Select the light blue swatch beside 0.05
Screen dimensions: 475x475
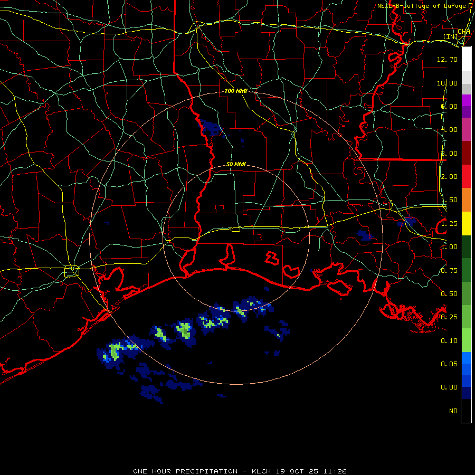tap(466, 358)
